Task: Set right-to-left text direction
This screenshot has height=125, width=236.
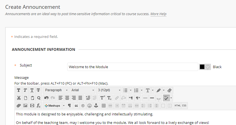Action: 138,98
